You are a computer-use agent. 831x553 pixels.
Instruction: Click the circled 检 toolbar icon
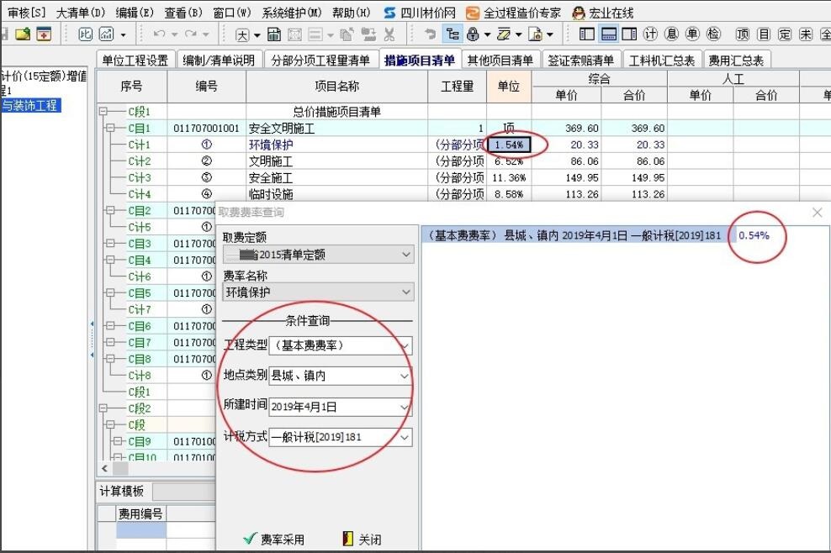pos(713,34)
